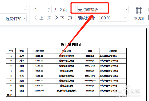Click the cell 2021/9/7
Screen dimensions: 149x101
click(x=90, y=71)
